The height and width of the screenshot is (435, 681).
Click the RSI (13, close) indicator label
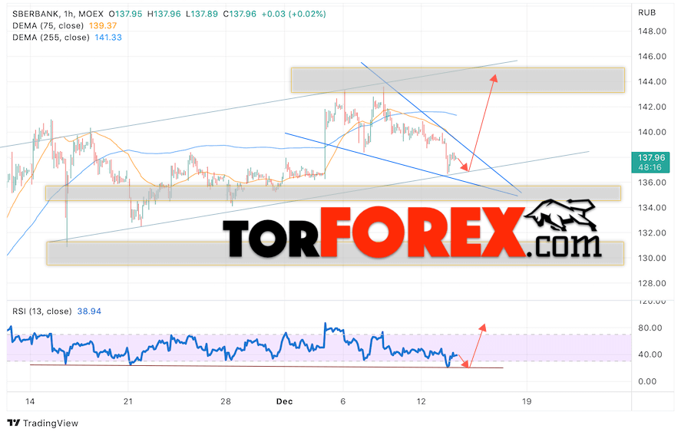[41, 311]
